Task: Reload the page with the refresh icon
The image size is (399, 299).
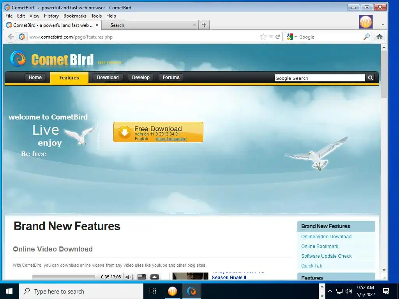Action: coord(277,37)
